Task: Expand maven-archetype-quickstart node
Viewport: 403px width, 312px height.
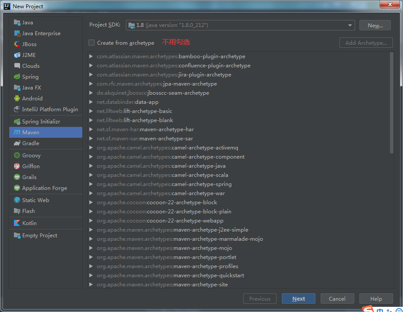Action: (91, 275)
